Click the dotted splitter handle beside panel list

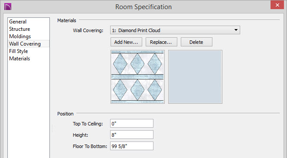[52, 128]
